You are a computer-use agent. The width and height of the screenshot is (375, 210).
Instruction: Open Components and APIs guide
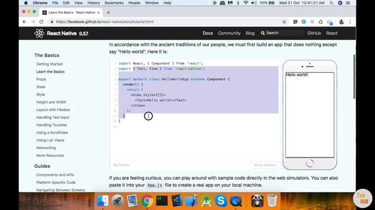(55, 175)
